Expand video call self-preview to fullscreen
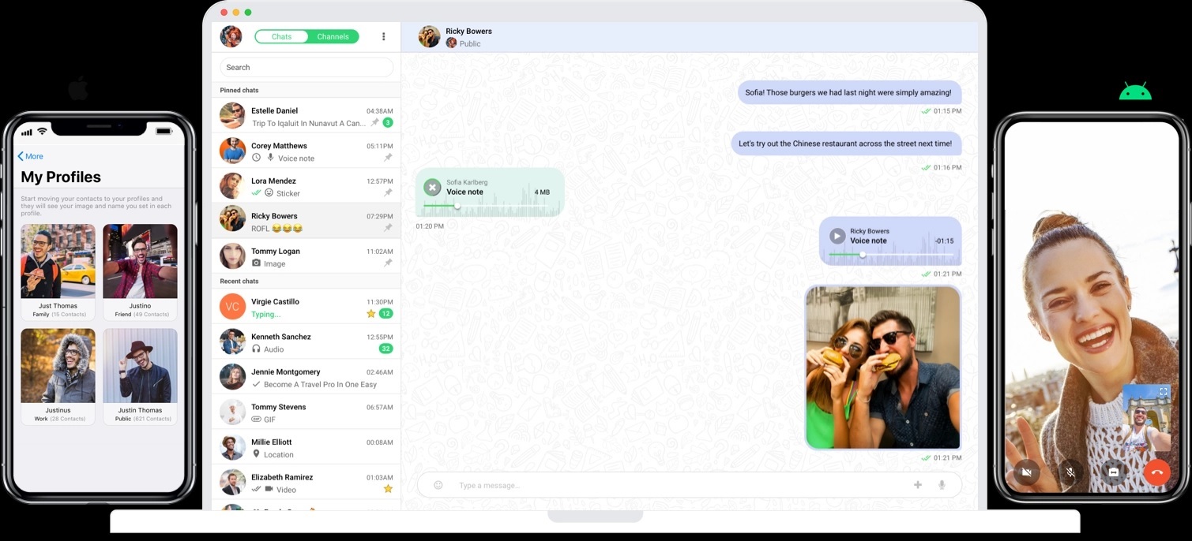Screen dimensions: 1192x541 pos(1163,392)
